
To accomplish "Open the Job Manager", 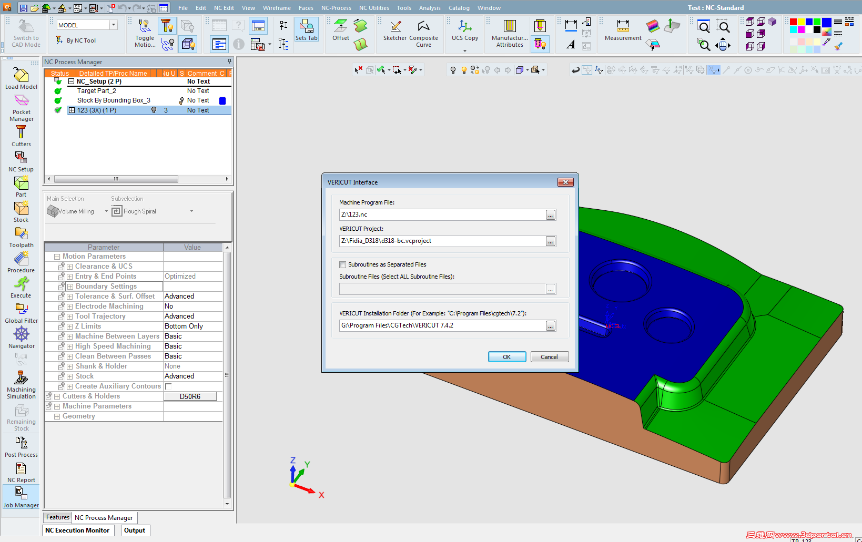I will coord(21,497).
